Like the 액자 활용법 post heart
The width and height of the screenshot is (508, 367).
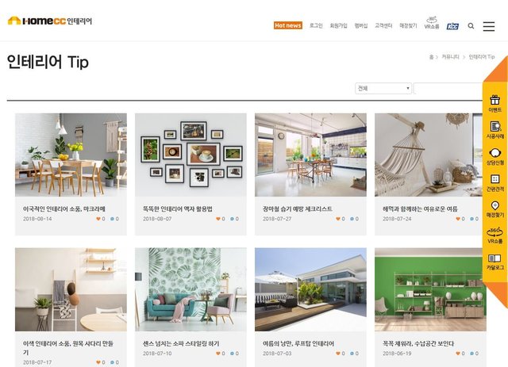[218, 219]
